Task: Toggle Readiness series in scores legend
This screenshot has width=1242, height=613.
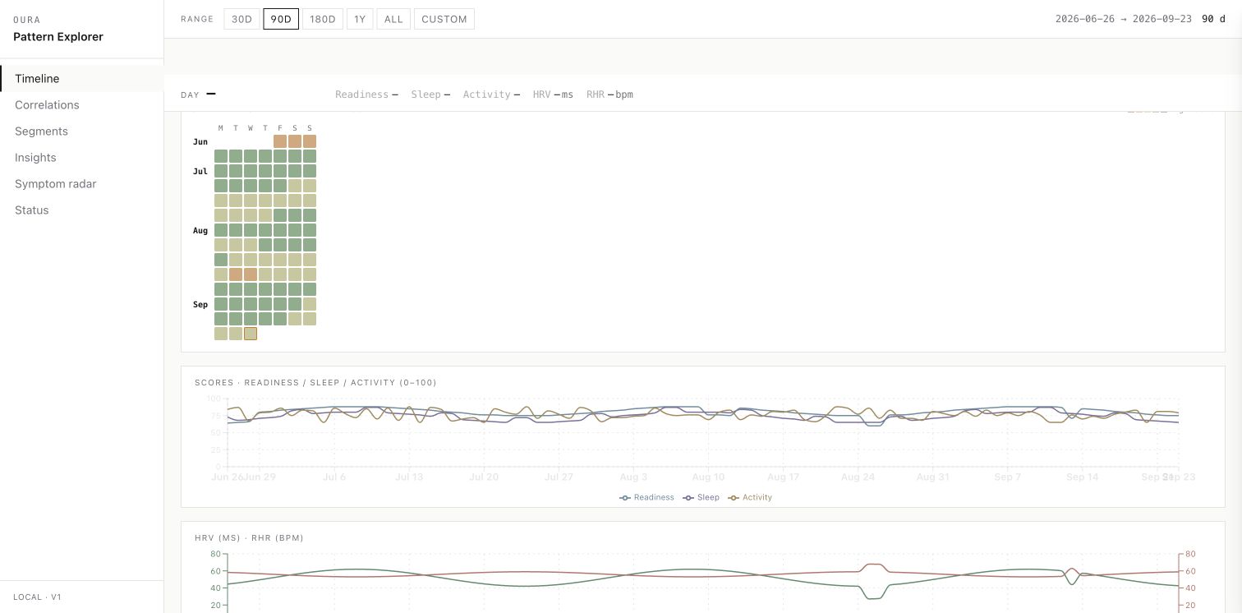Action: coord(646,497)
